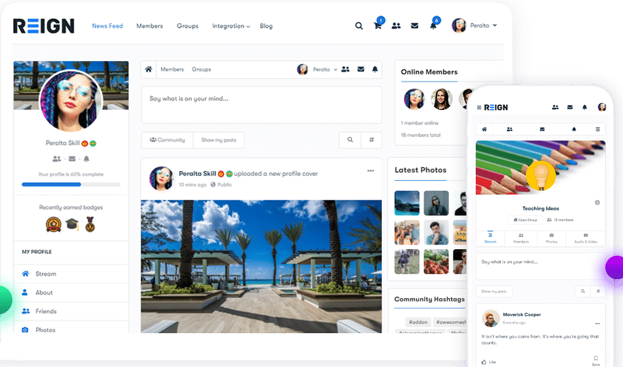This screenshot has height=367, width=623.
Task: Click bell icon in mobile header
Action: coord(585,107)
